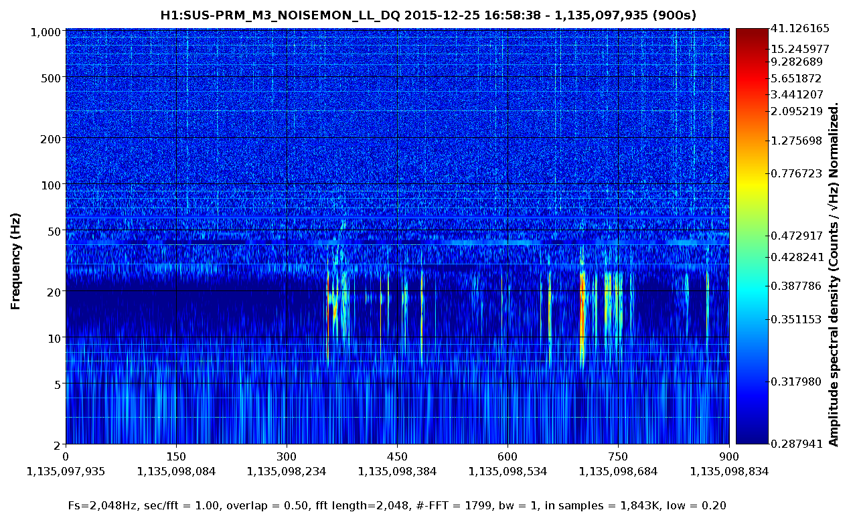
Task: Click the x-axis tick label 0
Action: (x=66, y=456)
